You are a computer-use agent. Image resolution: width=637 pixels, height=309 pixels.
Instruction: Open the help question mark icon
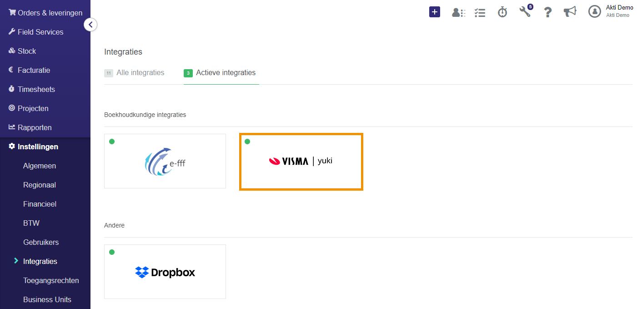[x=548, y=12]
